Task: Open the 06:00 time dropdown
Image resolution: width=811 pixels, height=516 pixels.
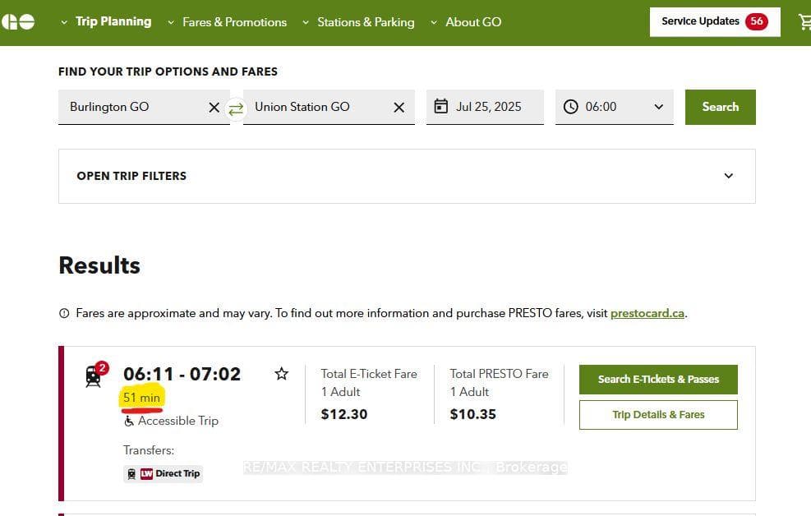Action: (x=615, y=107)
